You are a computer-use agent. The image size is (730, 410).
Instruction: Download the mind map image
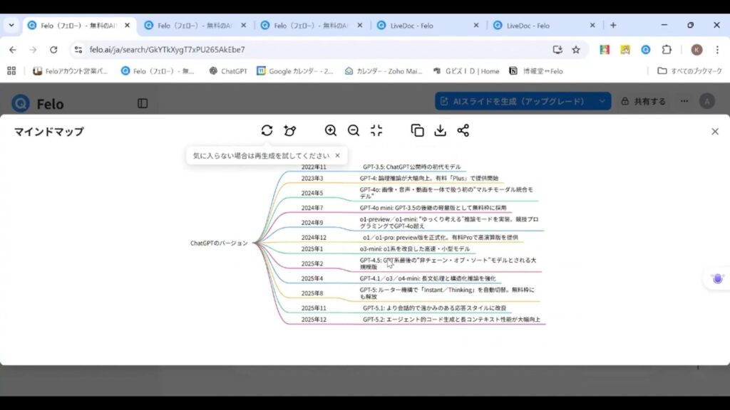441,130
